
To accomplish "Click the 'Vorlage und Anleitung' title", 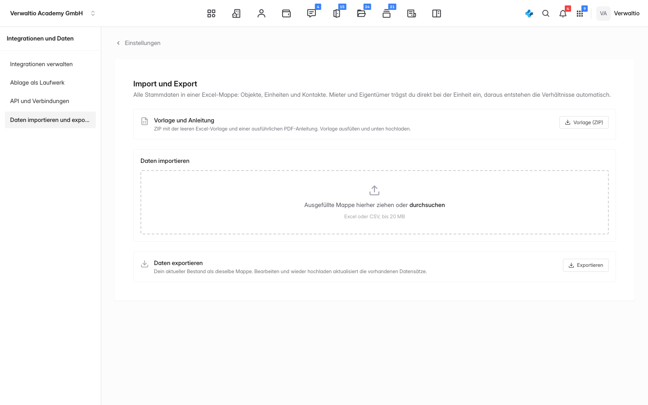I will pos(184,121).
